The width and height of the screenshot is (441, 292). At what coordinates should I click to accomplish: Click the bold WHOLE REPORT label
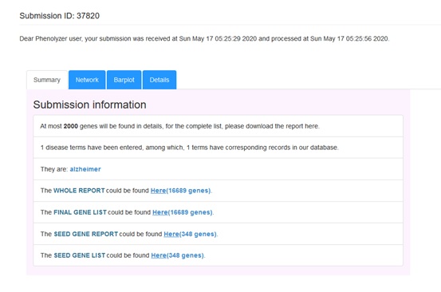[x=79, y=191]
